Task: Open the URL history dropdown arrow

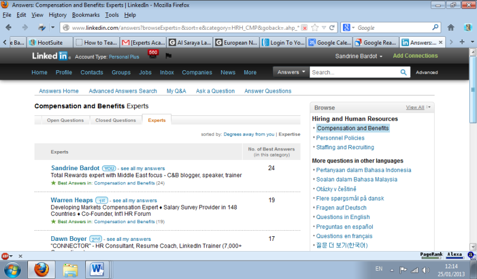Action: pos(324,27)
